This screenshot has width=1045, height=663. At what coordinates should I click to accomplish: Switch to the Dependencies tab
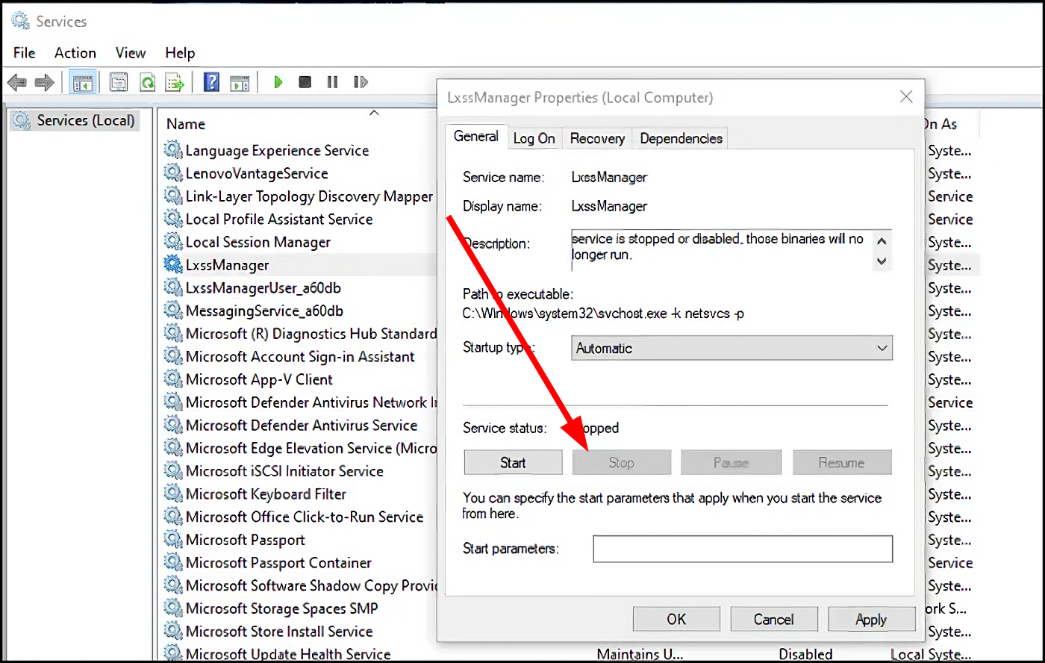[x=681, y=138]
